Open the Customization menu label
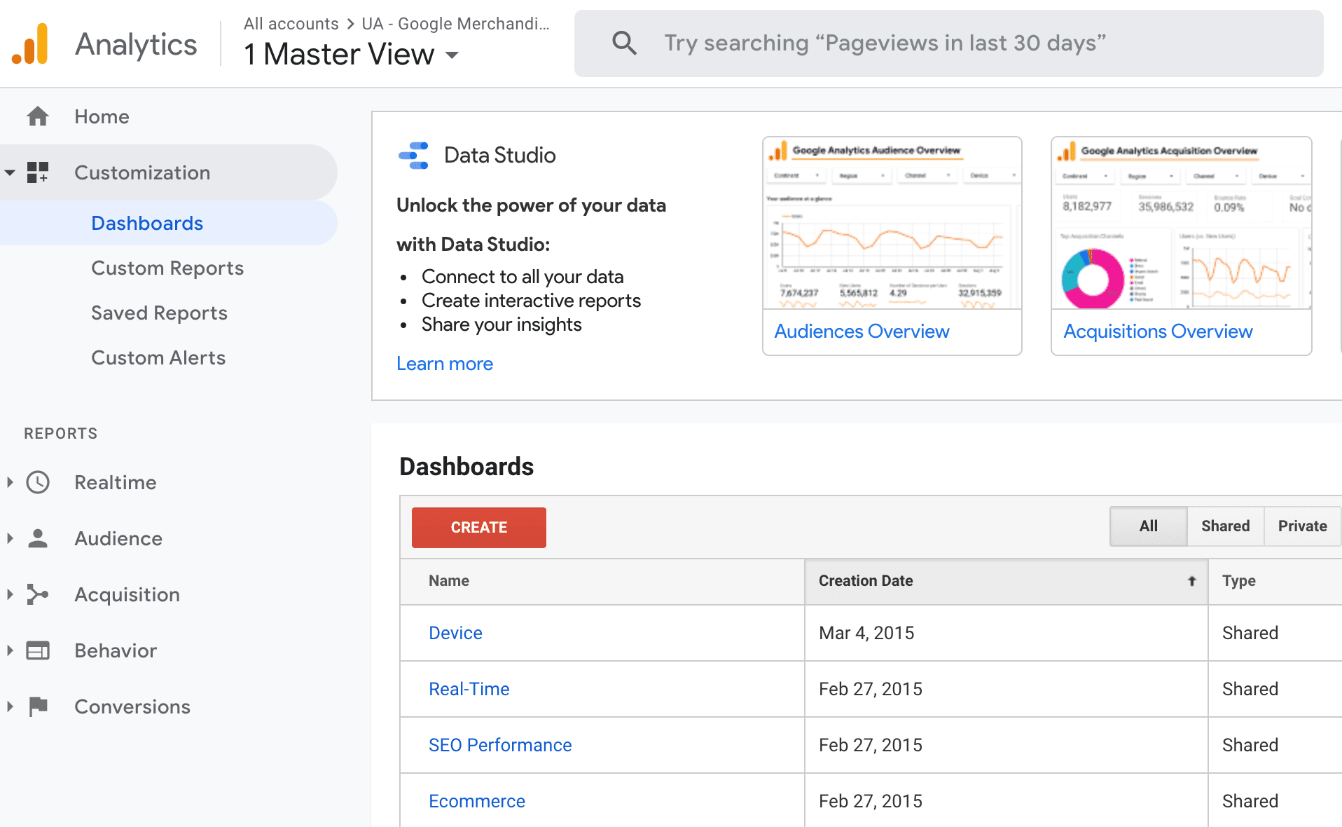The width and height of the screenshot is (1342, 827). (x=142, y=172)
